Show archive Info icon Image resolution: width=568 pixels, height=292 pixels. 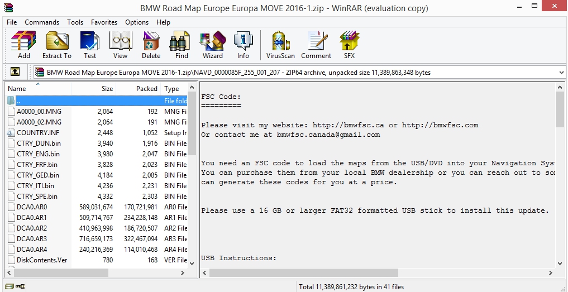(x=244, y=41)
